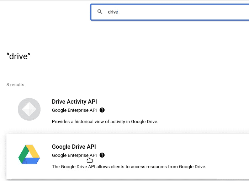Open the Google Drive API title
249x181 pixels.
pos(74,147)
